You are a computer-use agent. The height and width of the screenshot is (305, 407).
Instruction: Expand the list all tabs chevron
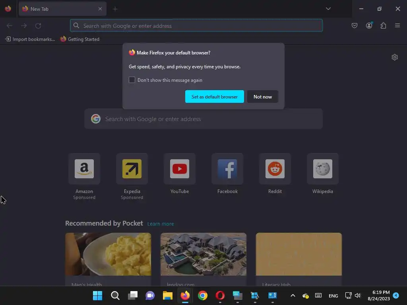328,9
